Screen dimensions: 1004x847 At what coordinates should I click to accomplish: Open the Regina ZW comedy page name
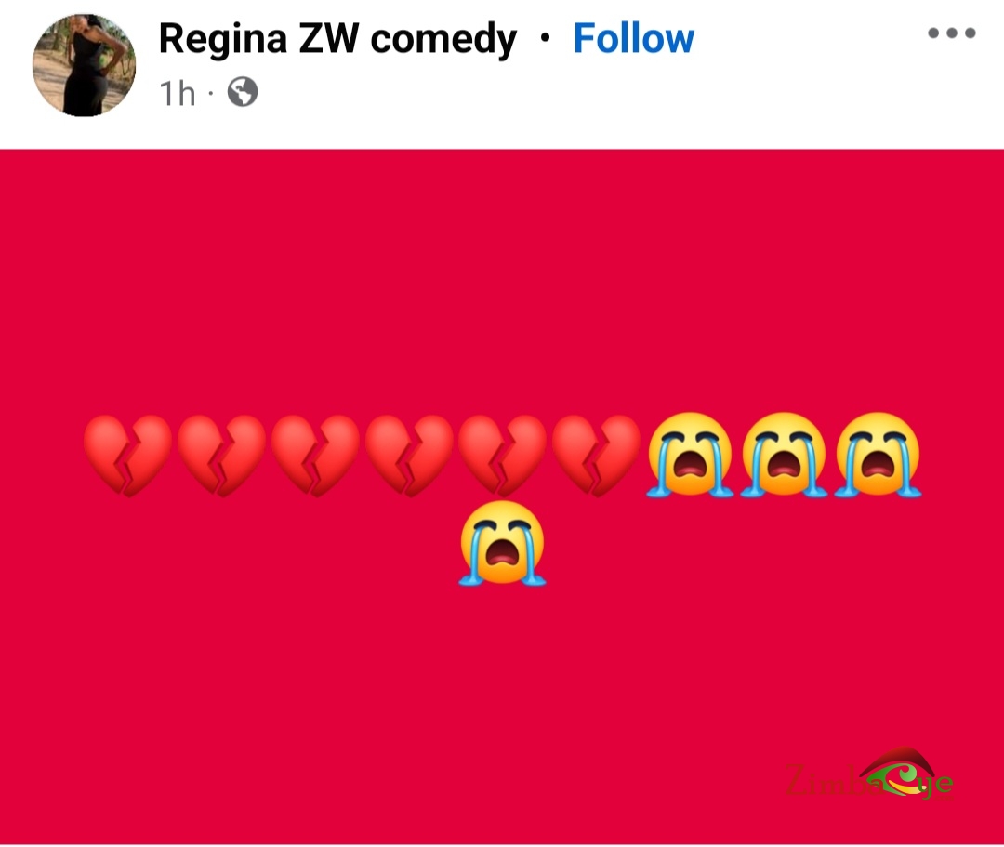(x=337, y=39)
